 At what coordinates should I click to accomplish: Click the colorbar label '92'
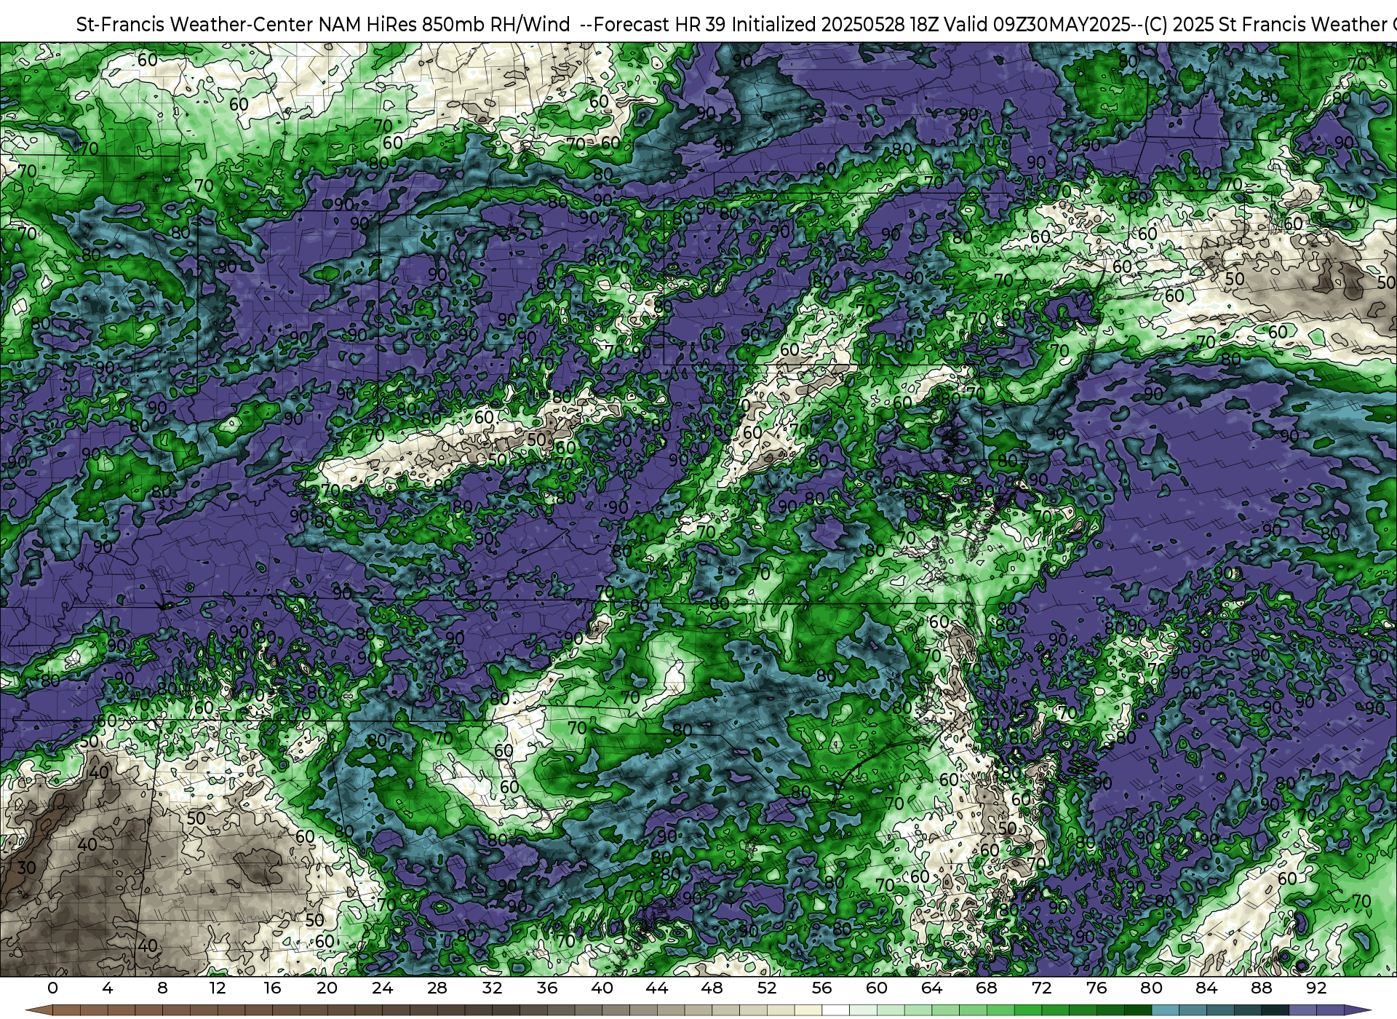click(x=1316, y=988)
